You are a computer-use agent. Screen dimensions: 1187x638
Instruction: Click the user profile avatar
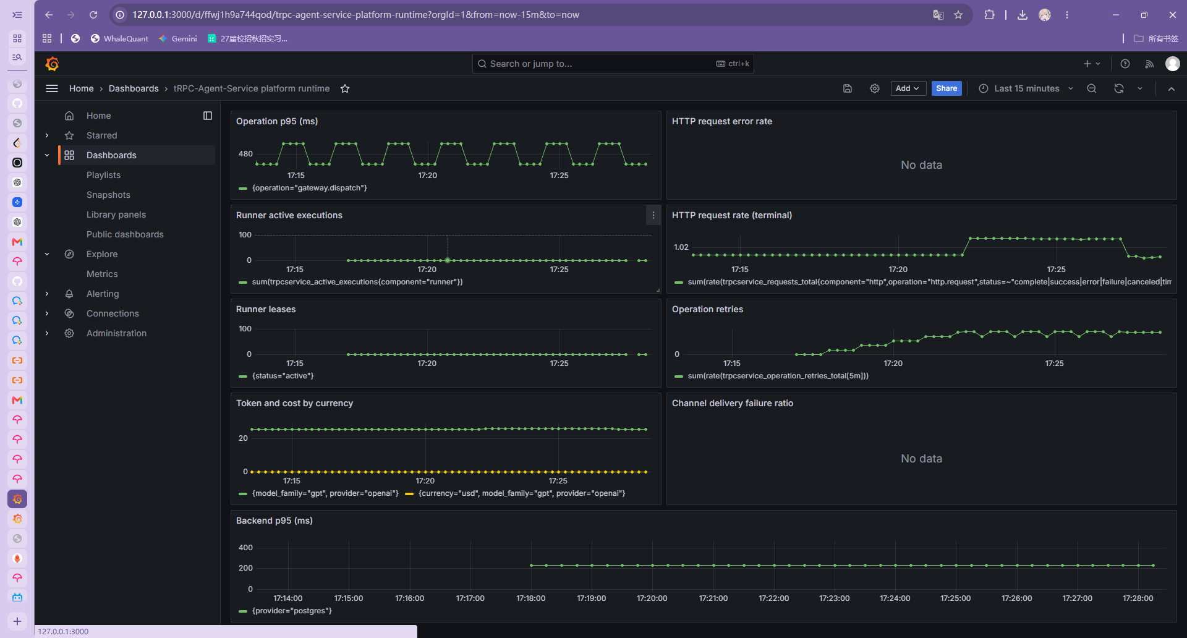[1173, 64]
